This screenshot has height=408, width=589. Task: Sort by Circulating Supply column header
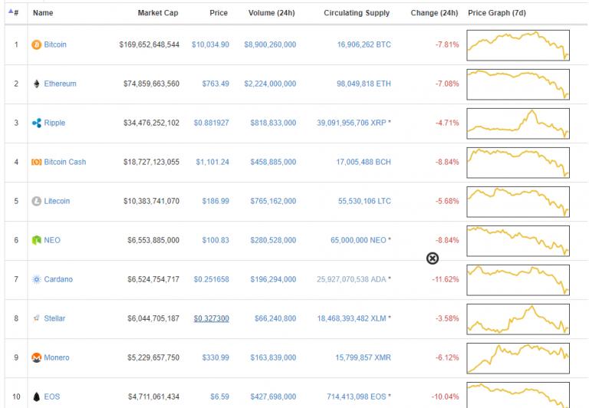tap(357, 13)
